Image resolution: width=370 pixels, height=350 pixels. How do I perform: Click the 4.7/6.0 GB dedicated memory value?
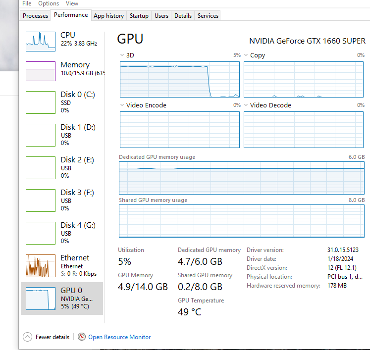click(x=200, y=261)
